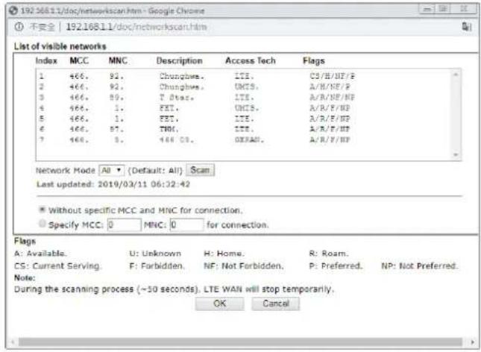Click the network list scroll down arrow

click(456, 155)
